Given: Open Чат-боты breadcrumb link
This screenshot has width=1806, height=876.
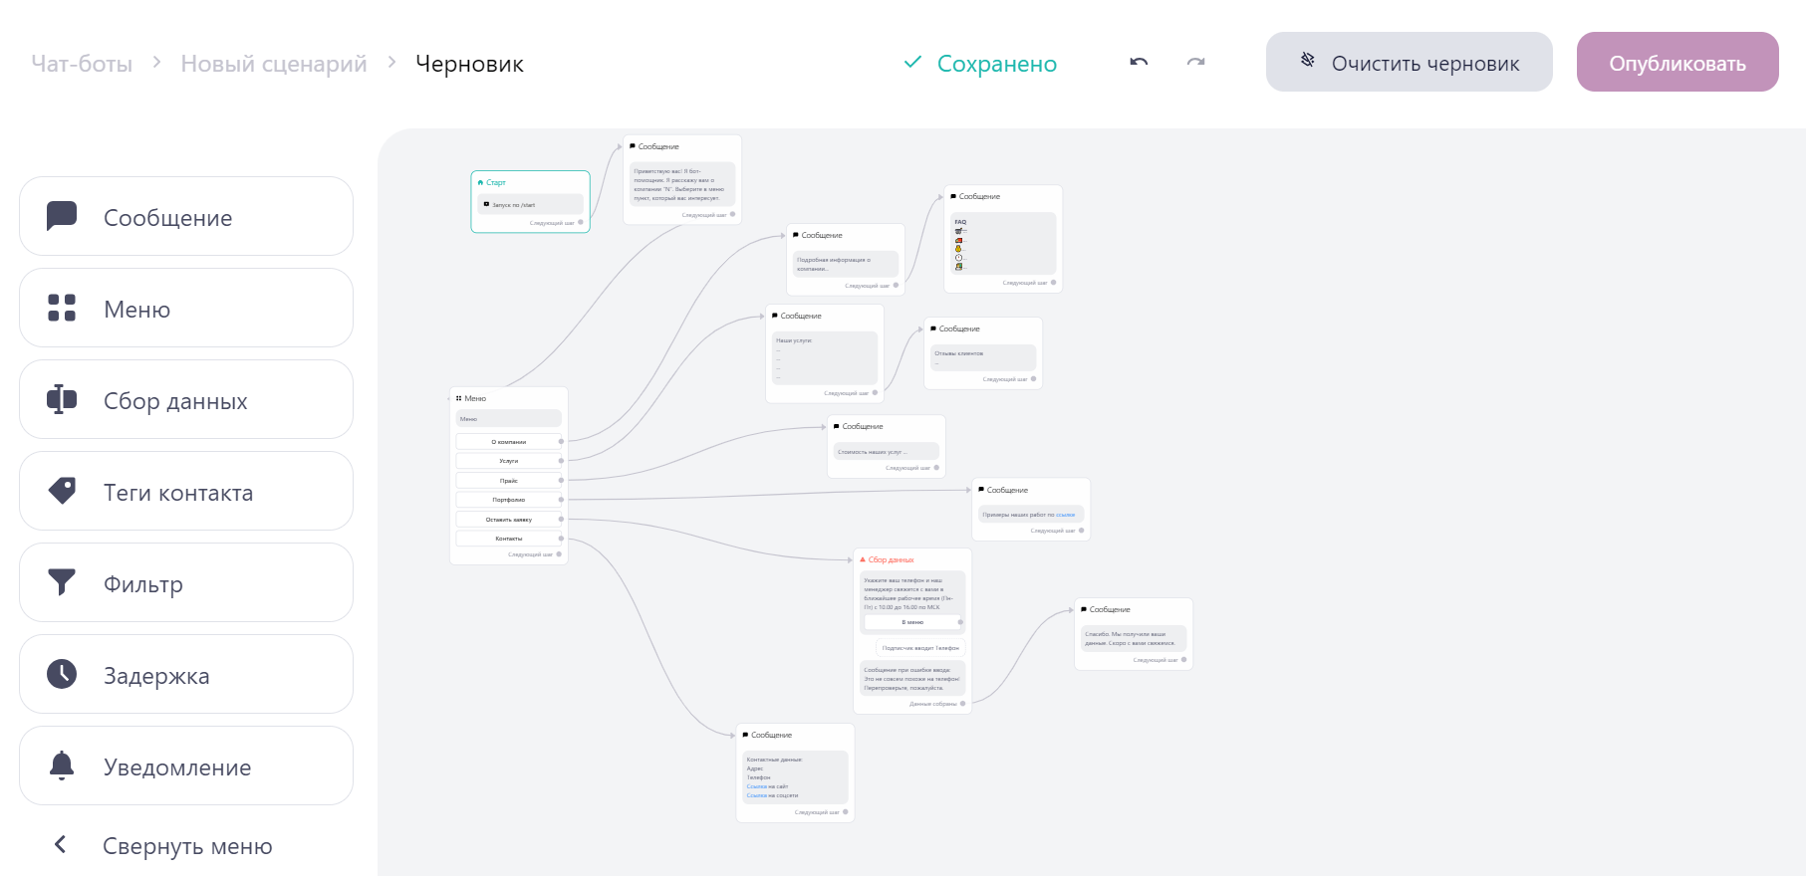Looking at the screenshot, I should click(x=82, y=64).
